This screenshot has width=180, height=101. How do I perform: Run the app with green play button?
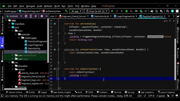pyautogui.click(x=112, y=11)
